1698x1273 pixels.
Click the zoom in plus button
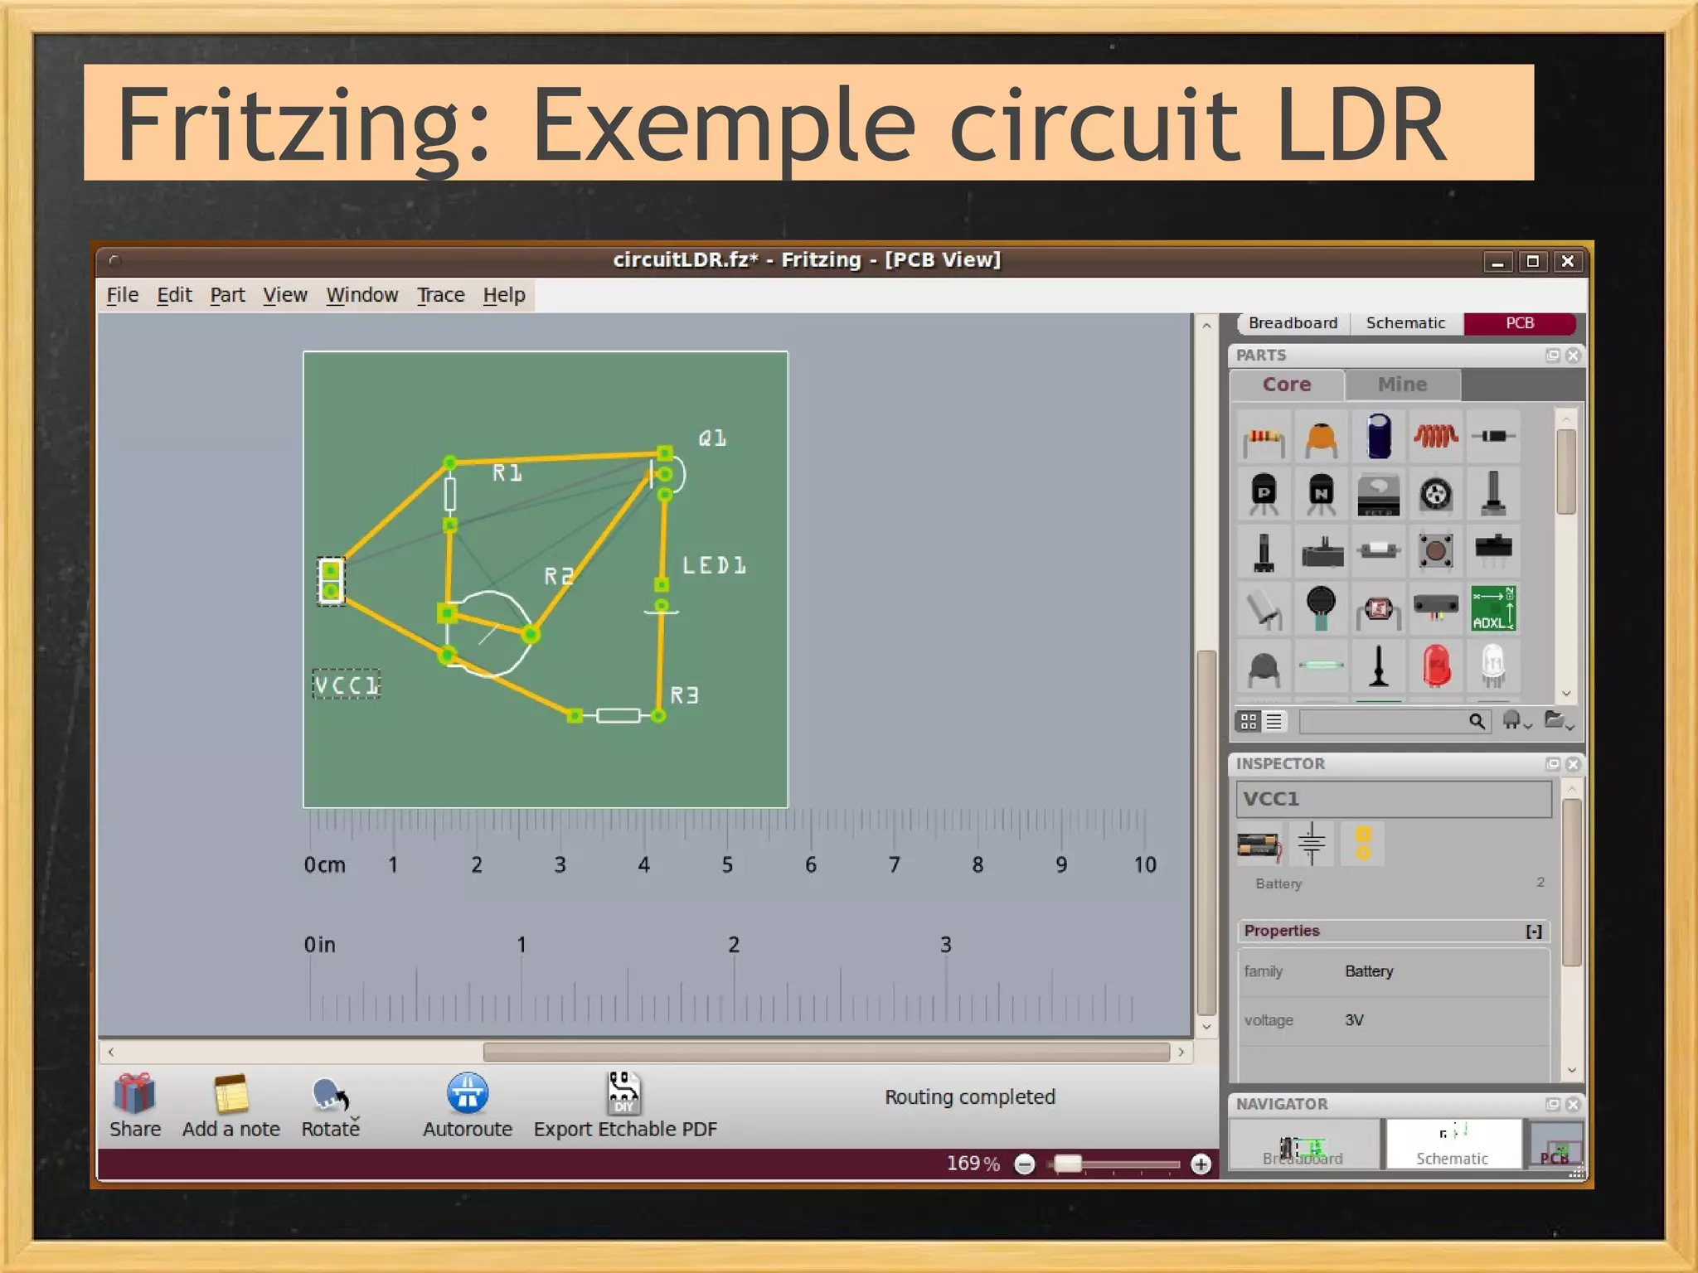tap(1201, 1164)
